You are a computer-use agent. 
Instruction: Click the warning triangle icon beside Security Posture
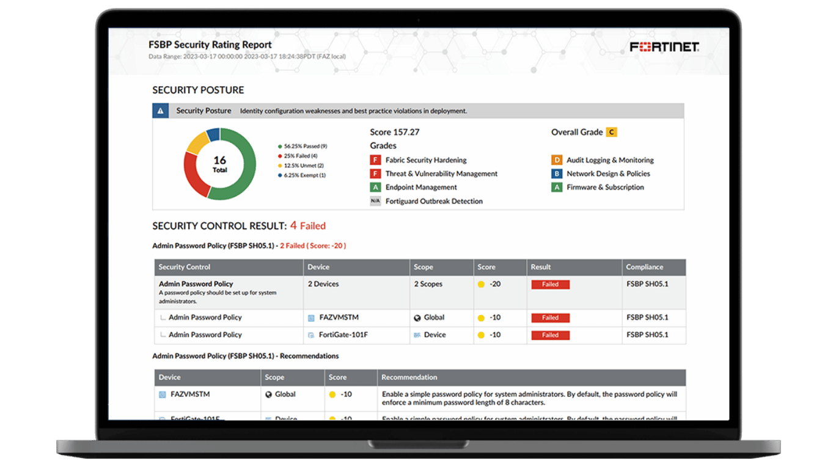coord(160,111)
